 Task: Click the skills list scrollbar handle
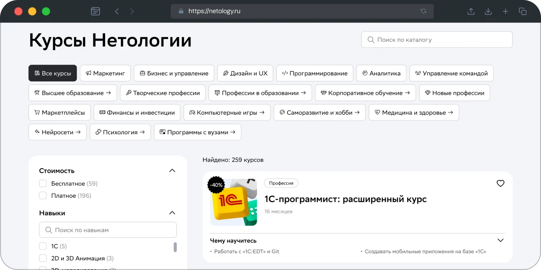pyautogui.click(x=175, y=247)
